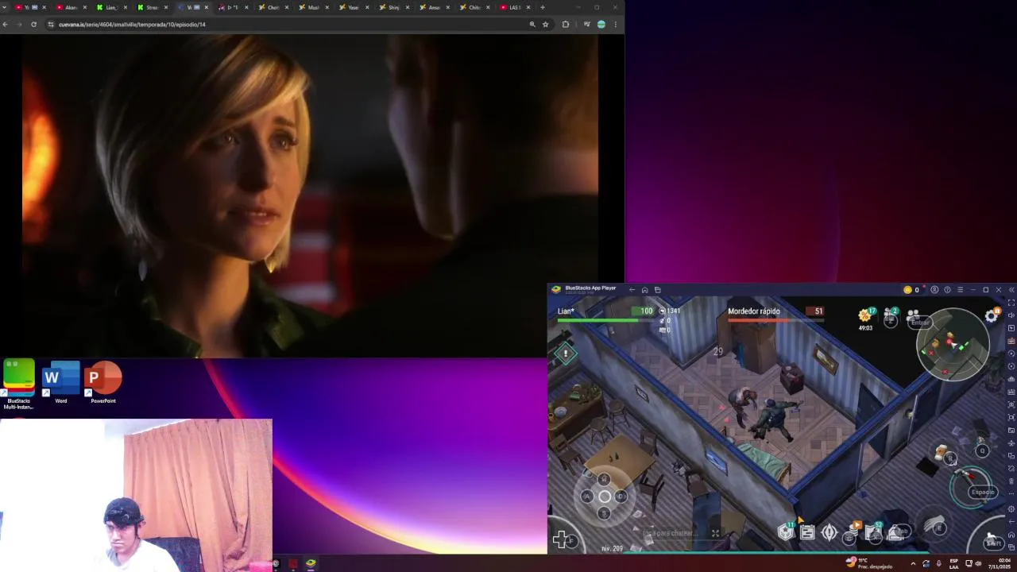Open the Chrome zoom magnifier icon
This screenshot has width=1017, height=572.
point(532,25)
